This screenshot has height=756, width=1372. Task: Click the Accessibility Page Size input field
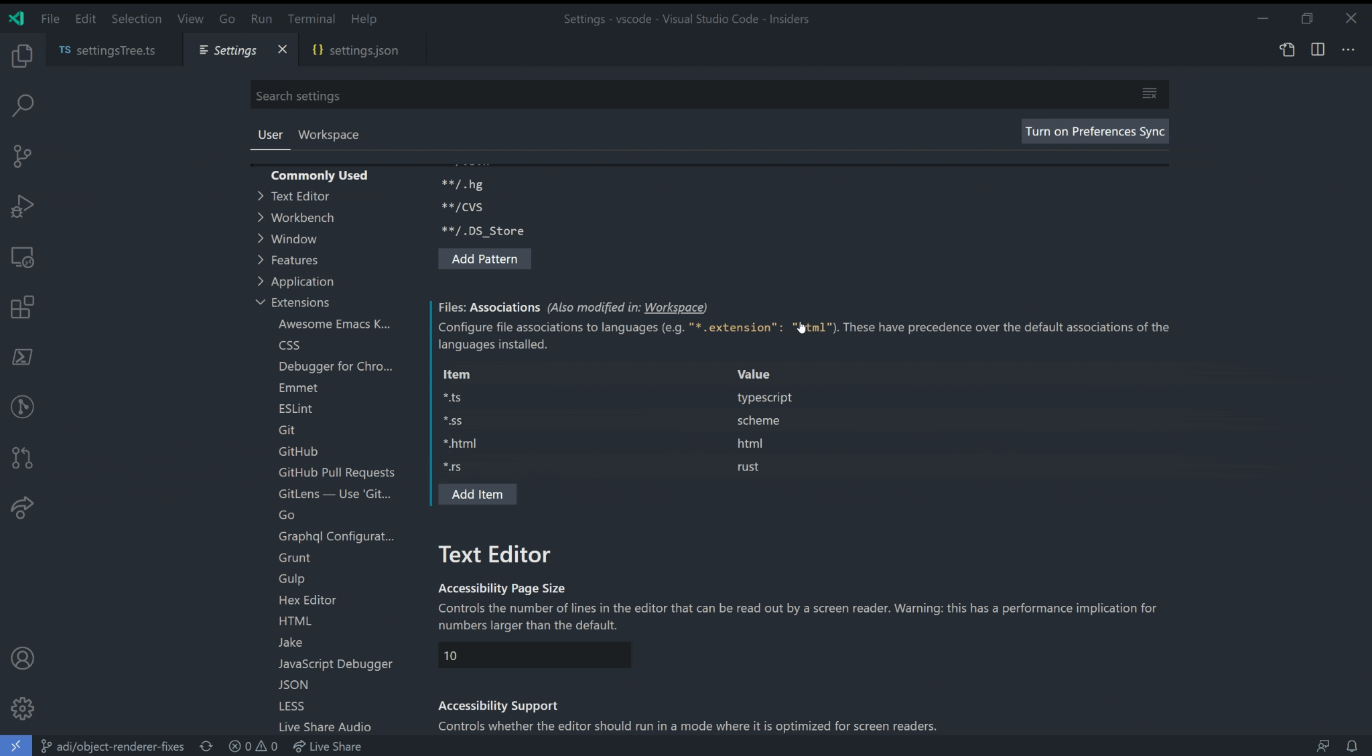pyautogui.click(x=534, y=655)
